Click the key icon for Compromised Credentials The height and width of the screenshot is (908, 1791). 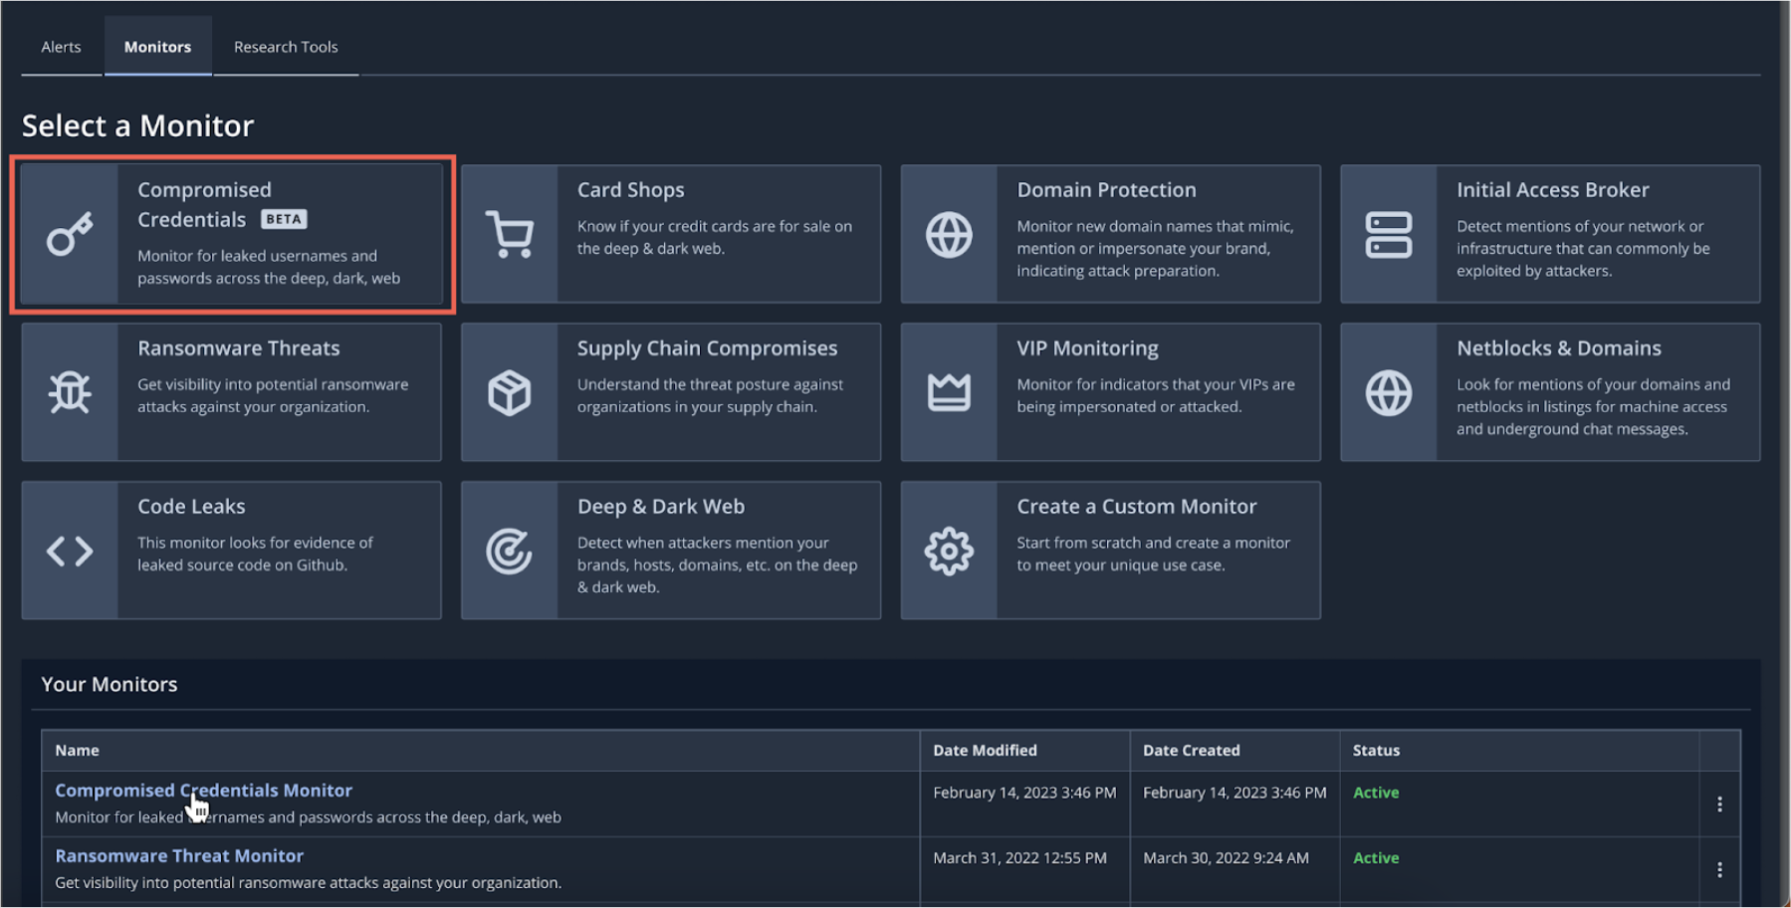[x=70, y=235]
